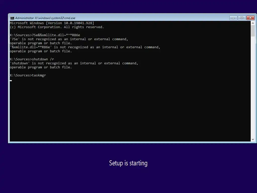Click the command line "X:\Sources>taskmgr"

pos(28,75)
